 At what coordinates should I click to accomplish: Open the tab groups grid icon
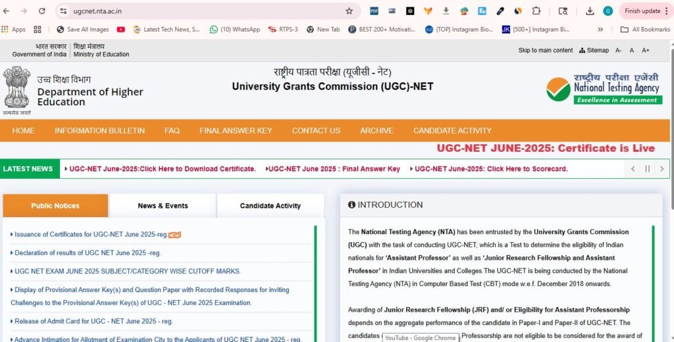coord(38,29)
